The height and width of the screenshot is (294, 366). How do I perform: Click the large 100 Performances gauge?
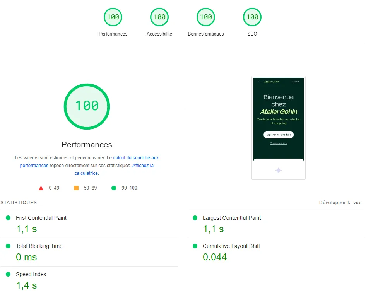(87, 106)
